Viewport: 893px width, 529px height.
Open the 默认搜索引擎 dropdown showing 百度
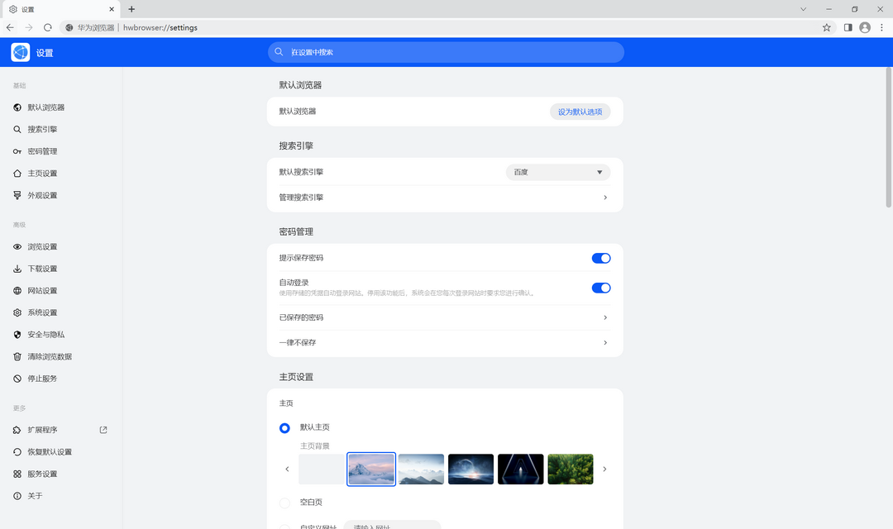pyautogui.click(x=557, y=172)
